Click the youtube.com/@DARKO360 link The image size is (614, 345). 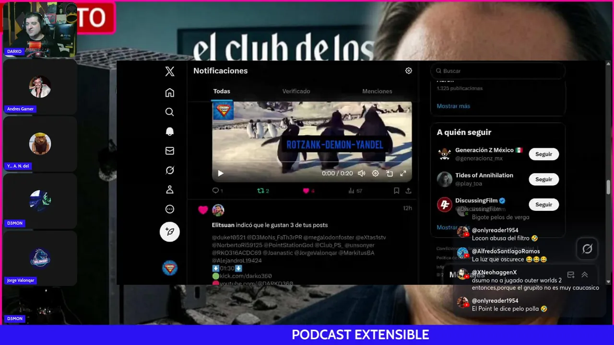pos(256,283)
